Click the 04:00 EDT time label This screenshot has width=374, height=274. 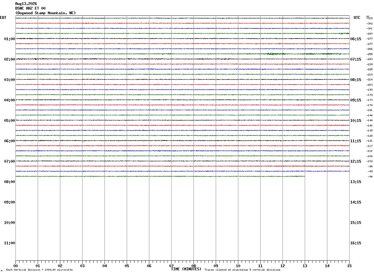coord(9,100)
